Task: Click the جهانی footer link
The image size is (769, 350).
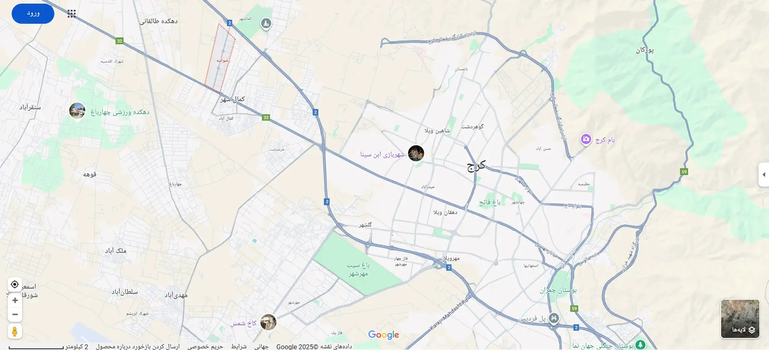Action: (261, 346)
